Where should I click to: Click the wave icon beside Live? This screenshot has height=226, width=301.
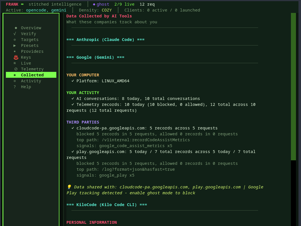15,63
